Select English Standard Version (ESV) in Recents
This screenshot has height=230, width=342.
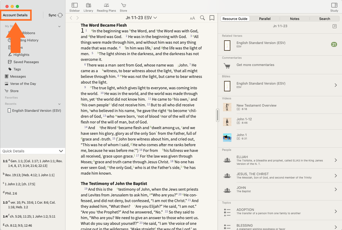tap(37, 110)
